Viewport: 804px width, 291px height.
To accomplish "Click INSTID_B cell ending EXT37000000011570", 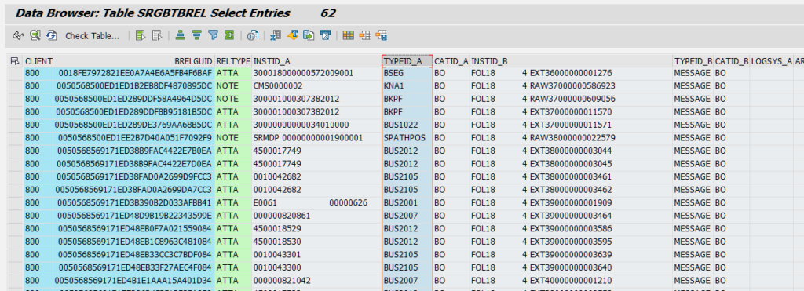I will (571, 111).
